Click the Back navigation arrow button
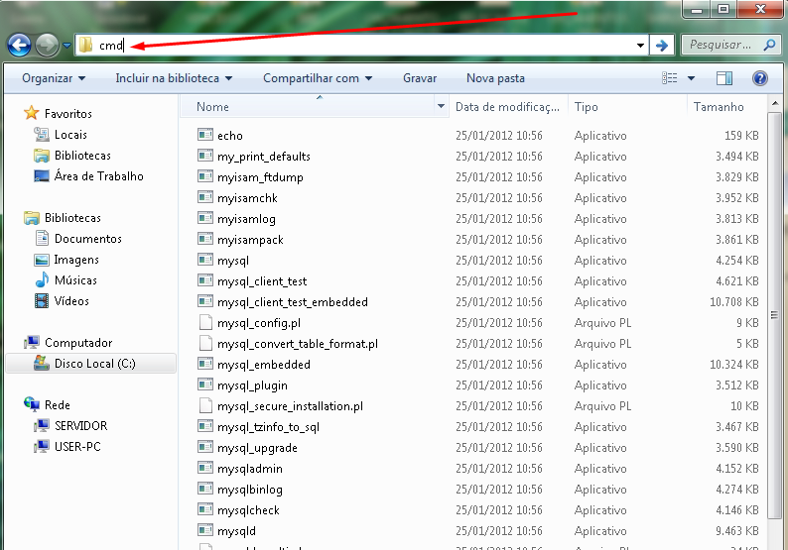 point(19,46)
